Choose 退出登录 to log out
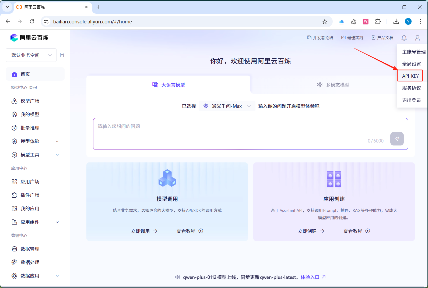This screenshot has width=428, height=288. [x=412, y=100]
